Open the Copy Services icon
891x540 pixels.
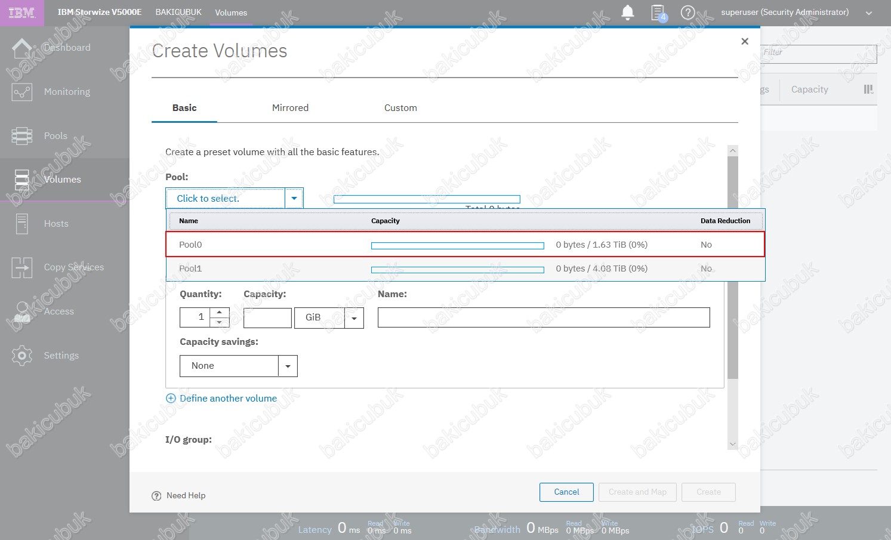pos(22,267)
